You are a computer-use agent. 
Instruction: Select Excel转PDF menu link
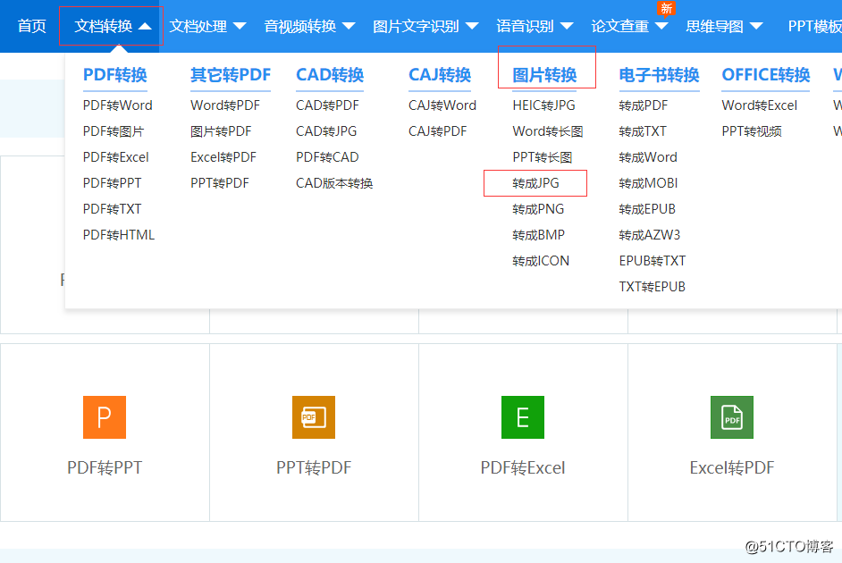point(223,157)
